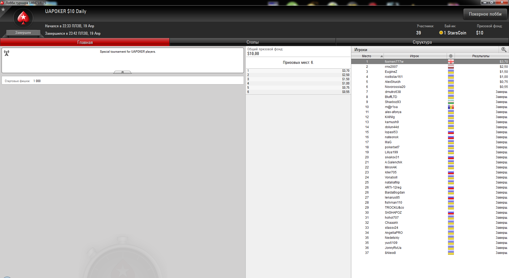The width and height of the screenshot is (509, 278).
Task: Select player Vonaboll
Action: click(x=430, y=177)
